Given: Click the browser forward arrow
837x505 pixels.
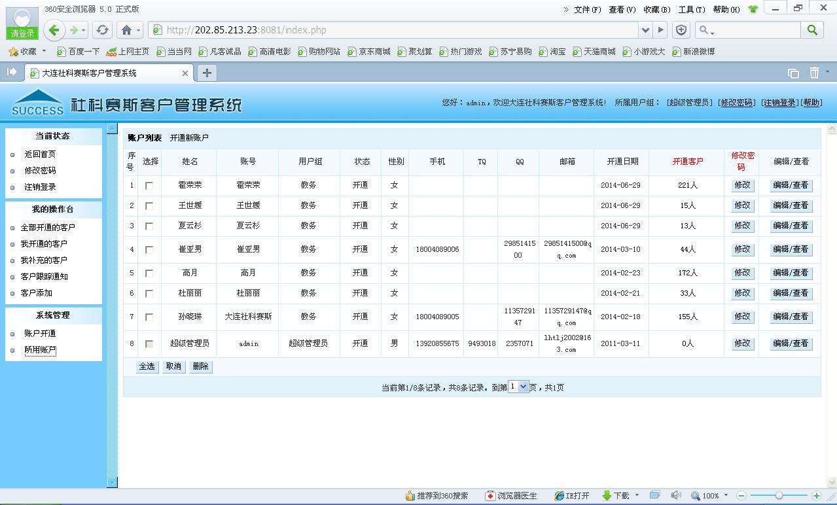Looking at the screenshot, I should point(73,30).
